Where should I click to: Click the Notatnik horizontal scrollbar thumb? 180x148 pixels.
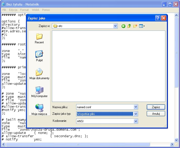click(78, 144)
